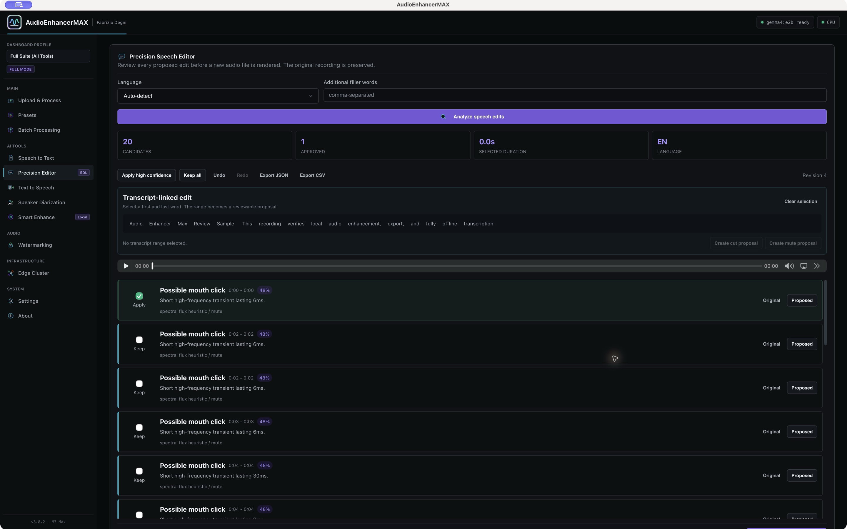Check the Keep box for the 0:03 - 0:03 candidate
The height and width of the screenshot is (529, 847).
(x=139, y=428)
